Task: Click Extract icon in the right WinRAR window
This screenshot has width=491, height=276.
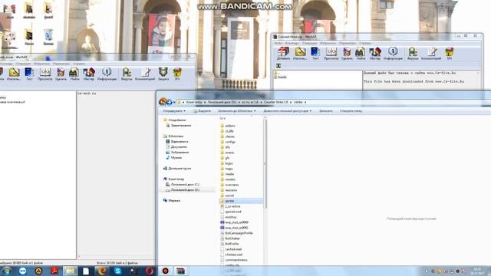Action: (x=300, y=54)
